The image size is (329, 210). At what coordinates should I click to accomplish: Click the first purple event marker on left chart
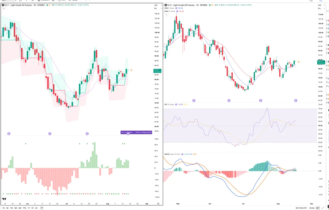click(x=8, y=134)
